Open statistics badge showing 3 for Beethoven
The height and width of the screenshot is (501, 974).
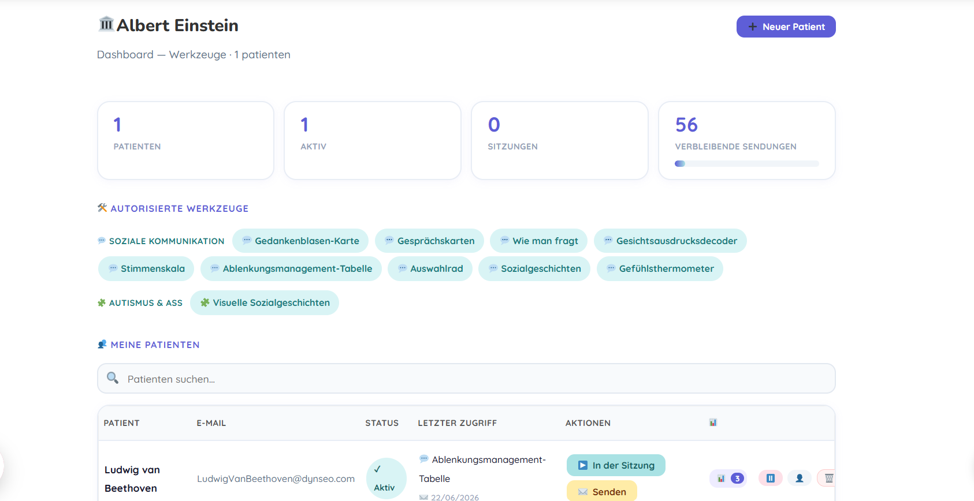pos(728,478)
